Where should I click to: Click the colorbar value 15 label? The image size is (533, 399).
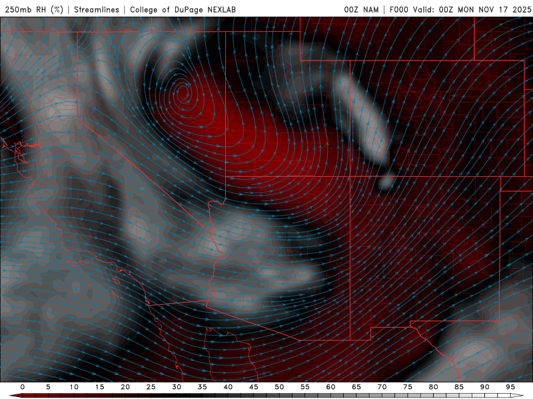click(x=99, y=387)
